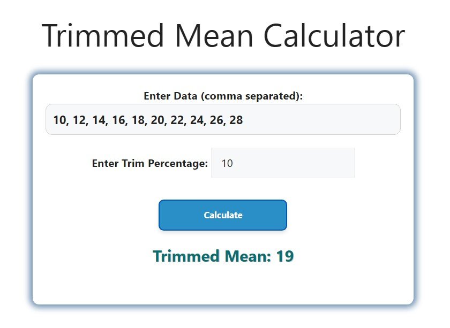Image resolution: width=450 pixels, height=328 pixels.
Task: Click the Trimmed Mean: 19 result text
Action: 222,256
